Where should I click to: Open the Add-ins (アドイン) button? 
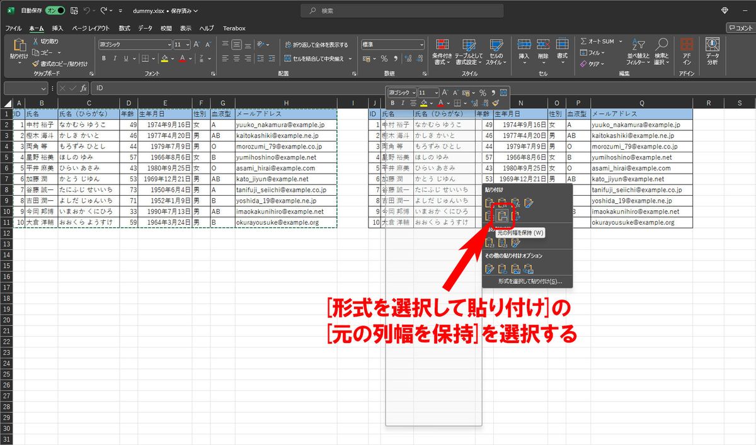coord(687,52)
